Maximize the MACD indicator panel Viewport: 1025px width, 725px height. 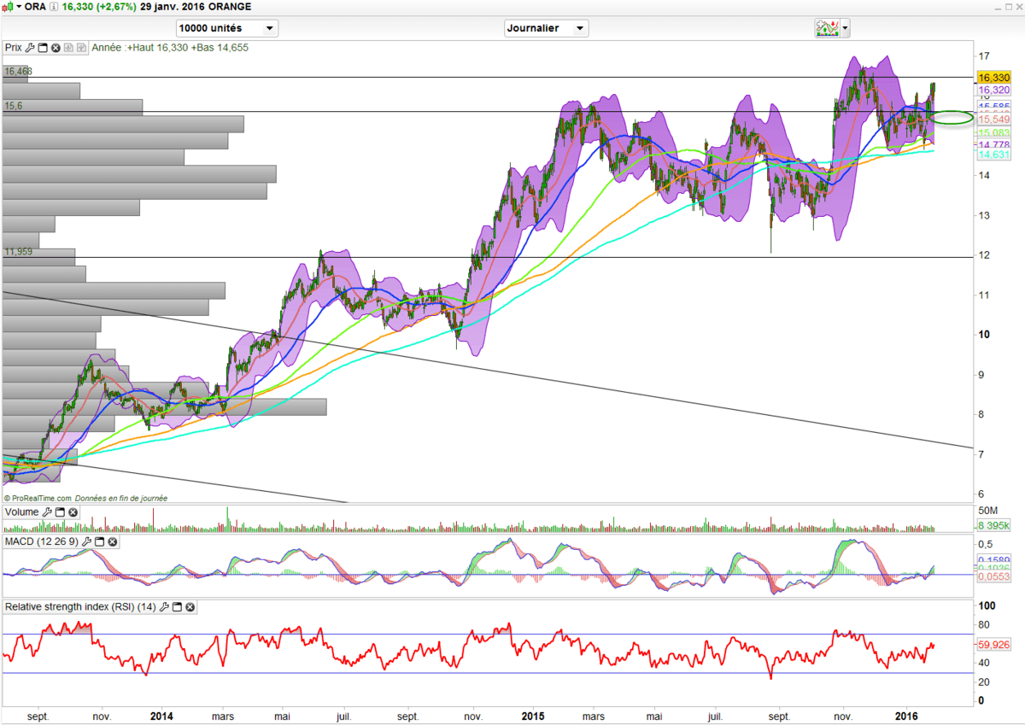98,542
